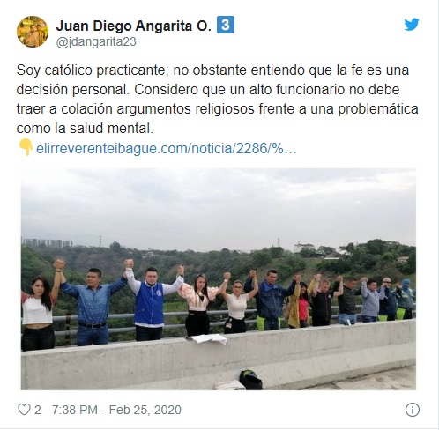Click the Twitter bird logo
This screenshot has width=439, height=430.
[411, 25]
